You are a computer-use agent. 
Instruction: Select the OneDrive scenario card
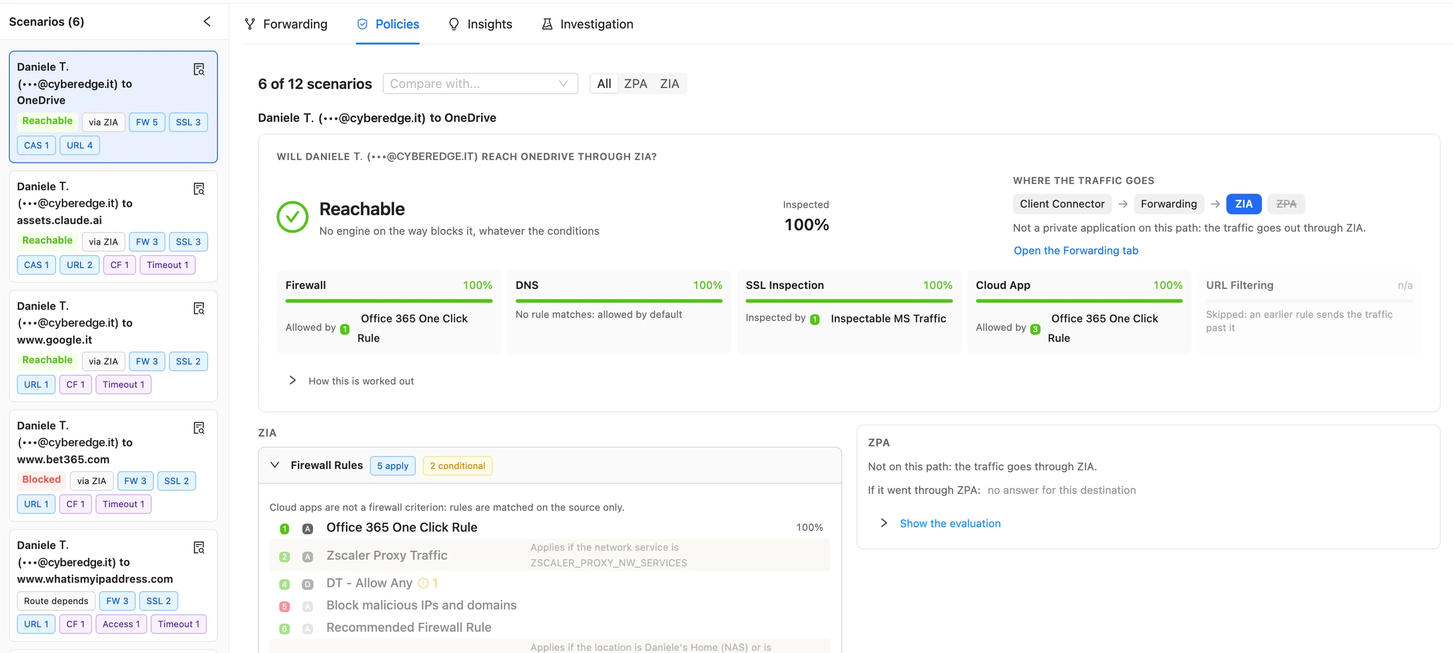pyautogui.click(x=113, y=107)
